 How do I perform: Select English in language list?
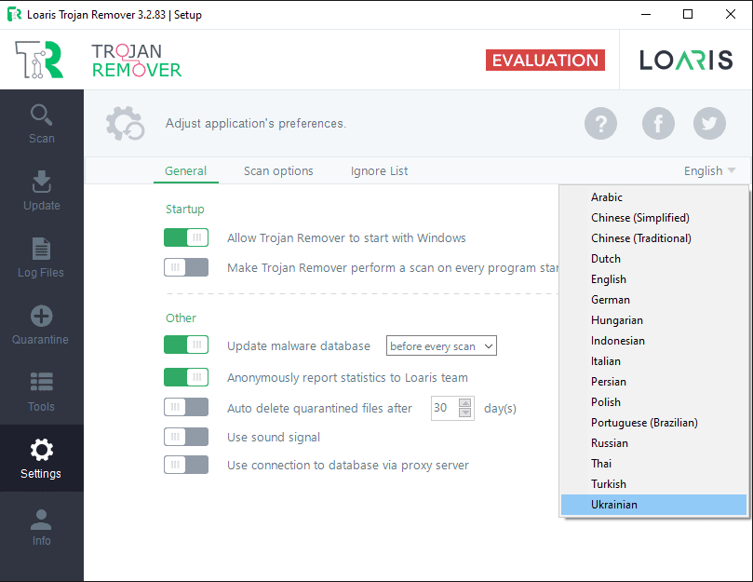point(653,279)
